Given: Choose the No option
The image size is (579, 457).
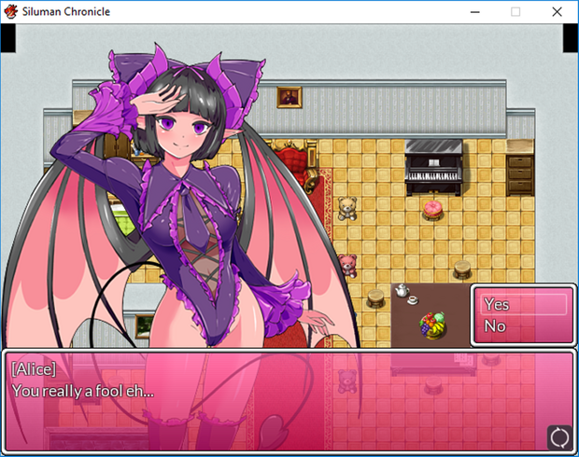Looking at the screenshot, I should [523, 326].
